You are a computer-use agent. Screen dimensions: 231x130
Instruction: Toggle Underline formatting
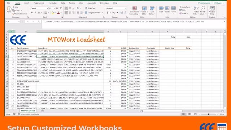point(39,13)
